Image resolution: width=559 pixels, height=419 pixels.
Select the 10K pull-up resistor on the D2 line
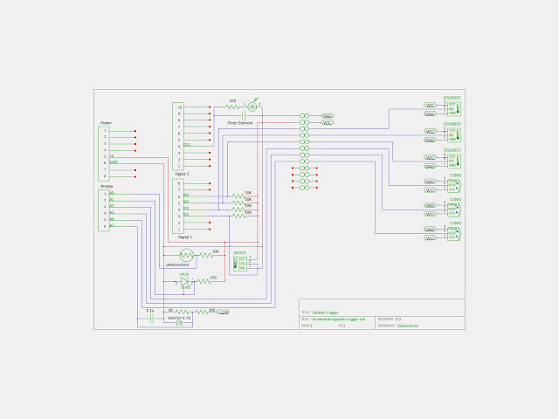238,216
